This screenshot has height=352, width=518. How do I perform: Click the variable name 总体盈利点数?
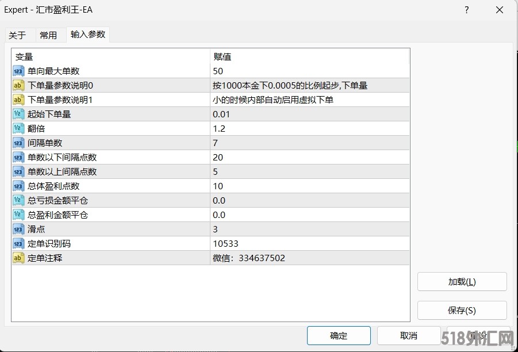pyautogui.click(x=53, y=186)
